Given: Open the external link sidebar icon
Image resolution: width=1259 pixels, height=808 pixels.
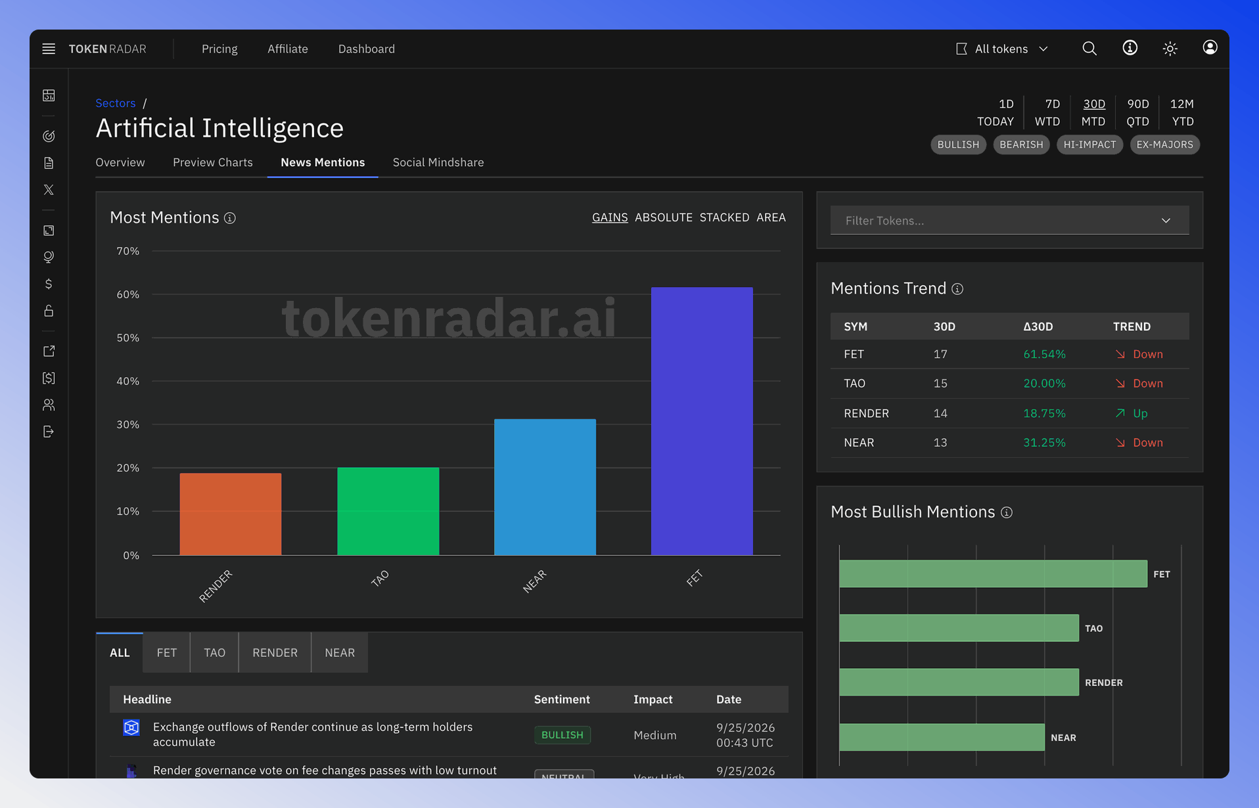Looking at the screenshot, I should coord(49,351).
